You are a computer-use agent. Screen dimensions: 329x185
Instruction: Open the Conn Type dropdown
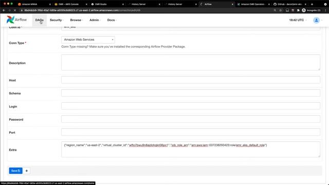tap(88, 40)
